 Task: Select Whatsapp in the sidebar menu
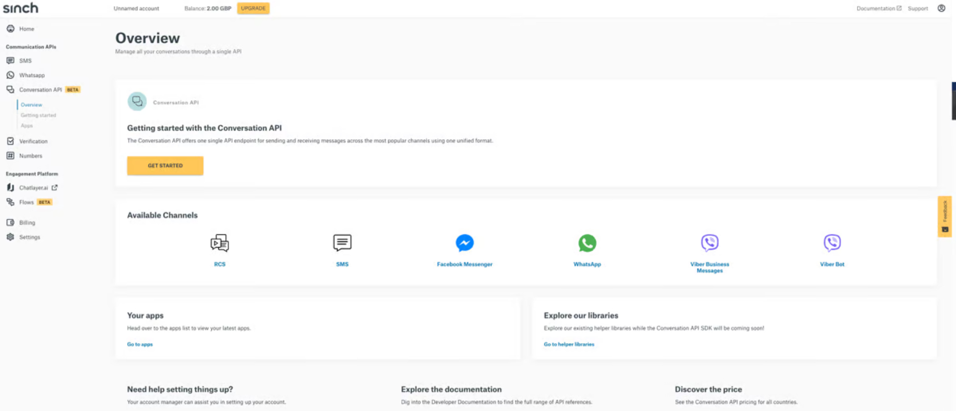(x=32, y=75)
